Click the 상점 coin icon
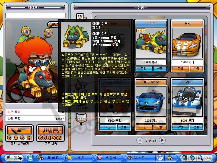 coord(70,158)
